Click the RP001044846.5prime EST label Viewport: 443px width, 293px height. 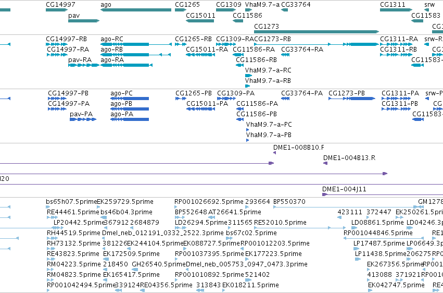pyautogui.click(x=378, y=234)
